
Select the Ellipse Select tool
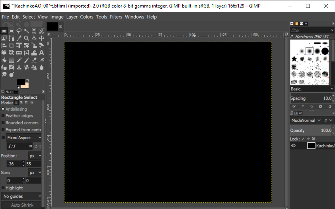tap(11, 31)
